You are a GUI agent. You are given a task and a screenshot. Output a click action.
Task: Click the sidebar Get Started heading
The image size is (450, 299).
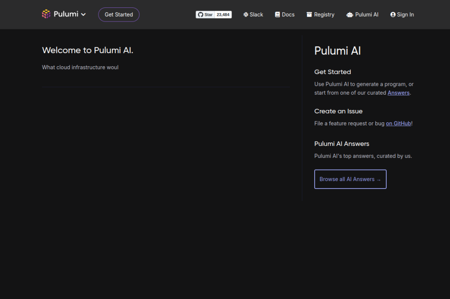(333, 72)
